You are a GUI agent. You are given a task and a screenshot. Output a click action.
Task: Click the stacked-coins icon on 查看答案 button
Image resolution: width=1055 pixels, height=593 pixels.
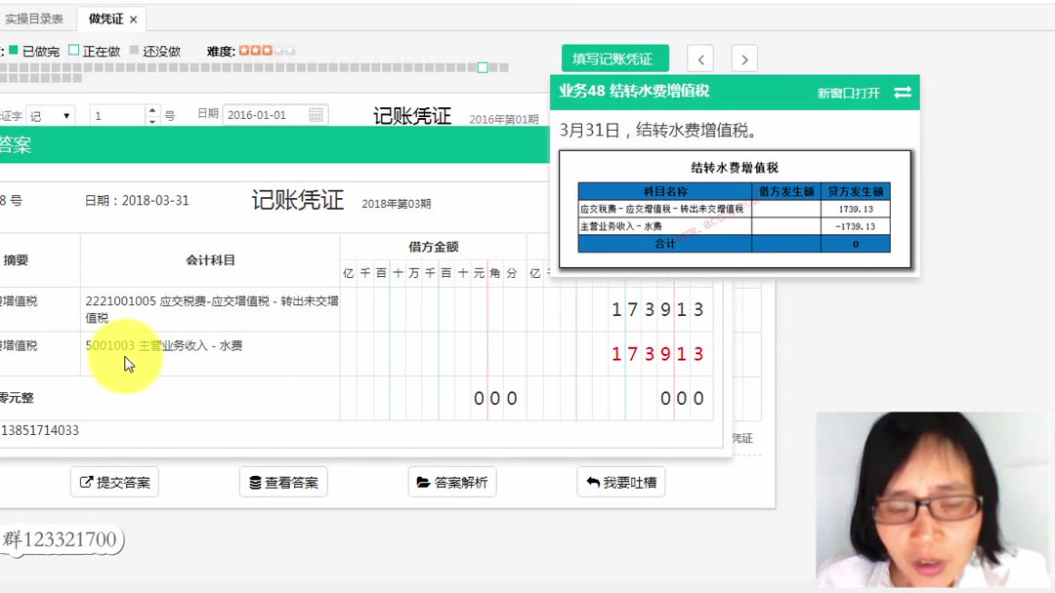coord(254,481)
